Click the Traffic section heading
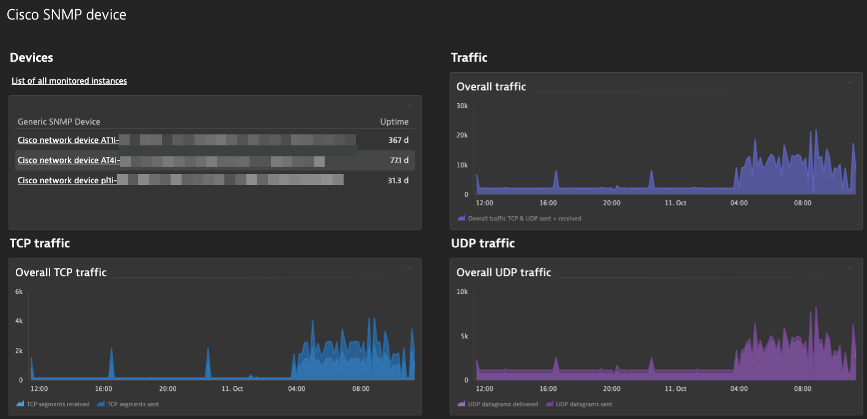867x419 pixels. pyautogui.click(x=469, y=57)
